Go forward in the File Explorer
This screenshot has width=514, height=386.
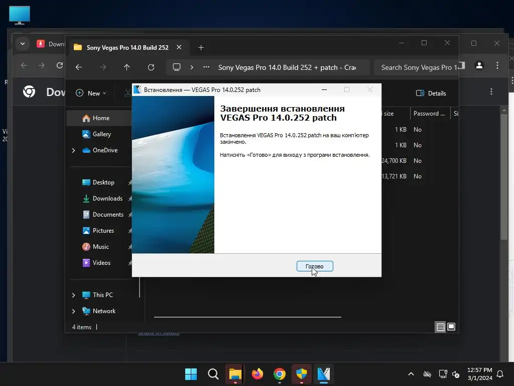(x=103, y=67)
